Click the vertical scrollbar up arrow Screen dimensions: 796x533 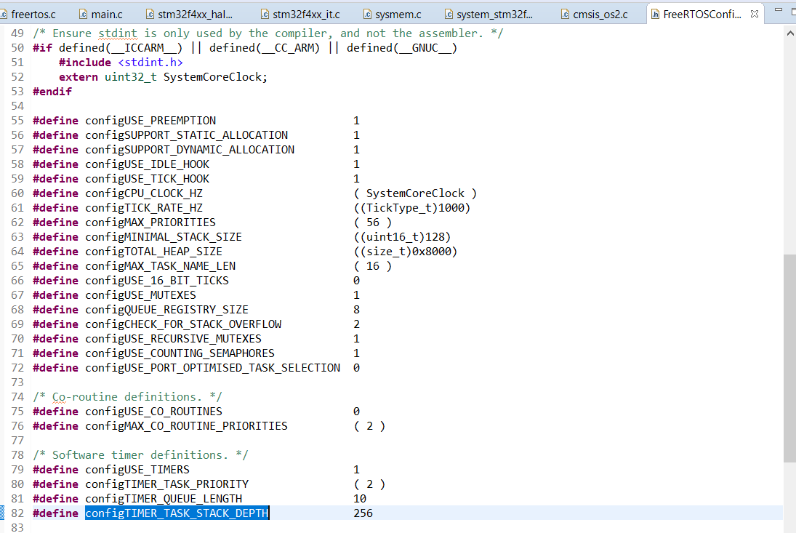790,33
